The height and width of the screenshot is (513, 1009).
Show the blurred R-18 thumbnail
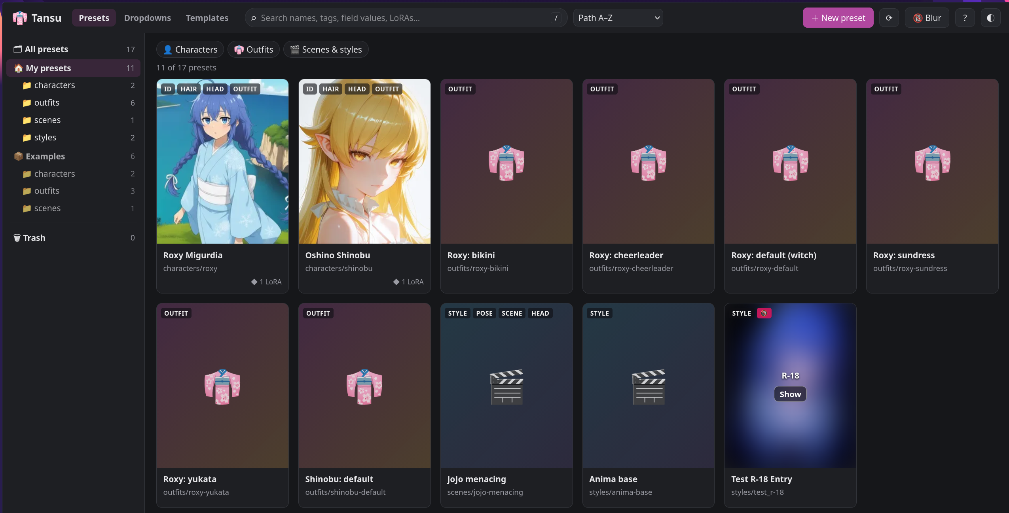coord(790,394)
